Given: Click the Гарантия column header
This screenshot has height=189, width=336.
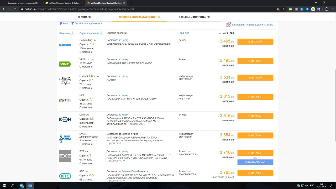Looking at the screenshot, I should point(184,33).
